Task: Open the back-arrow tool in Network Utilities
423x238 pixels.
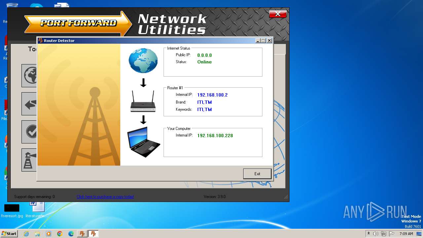Action: click(x=29, y=104)
